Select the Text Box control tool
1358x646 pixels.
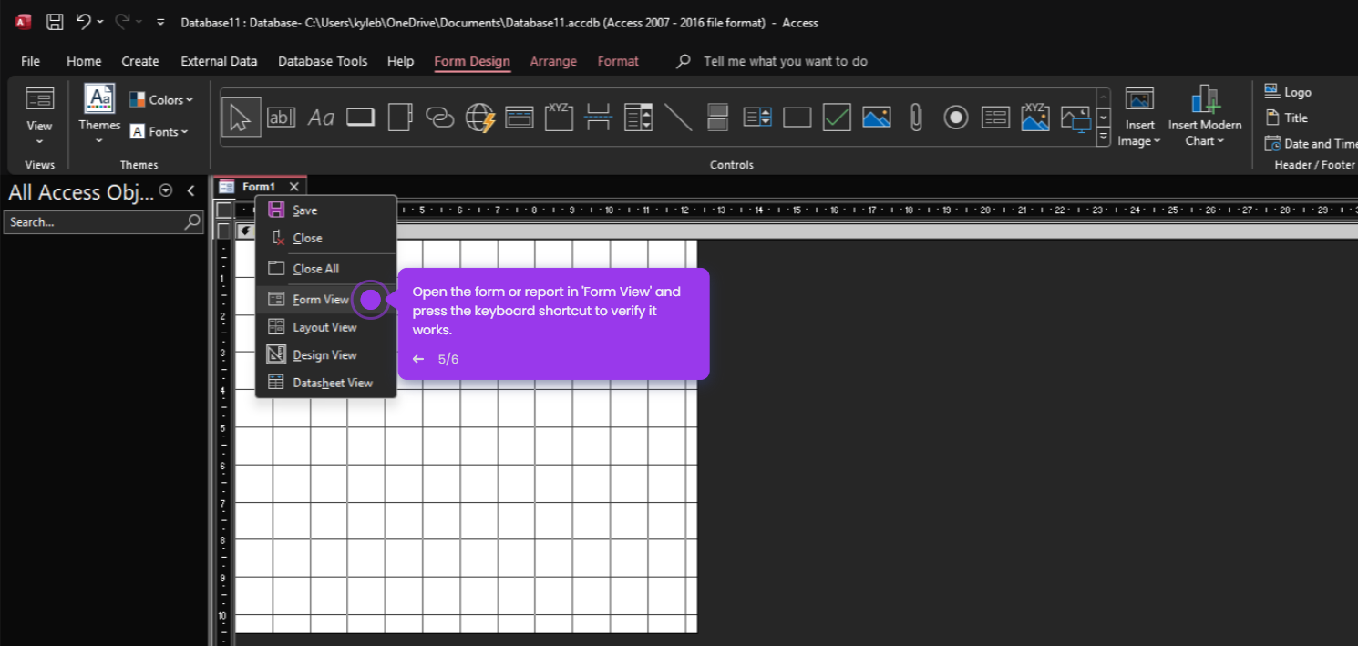281,117
